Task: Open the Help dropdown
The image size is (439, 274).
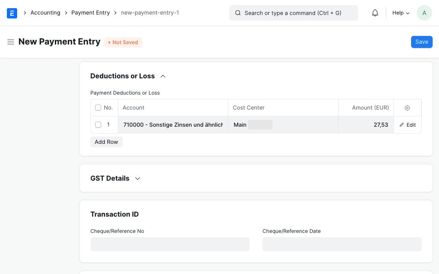Action: (400, 12)
